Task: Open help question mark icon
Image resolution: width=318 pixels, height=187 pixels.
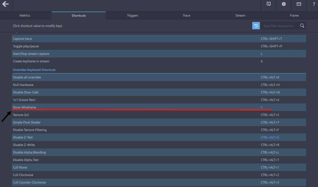Action: pyautogui.click(x=314, y=4)
